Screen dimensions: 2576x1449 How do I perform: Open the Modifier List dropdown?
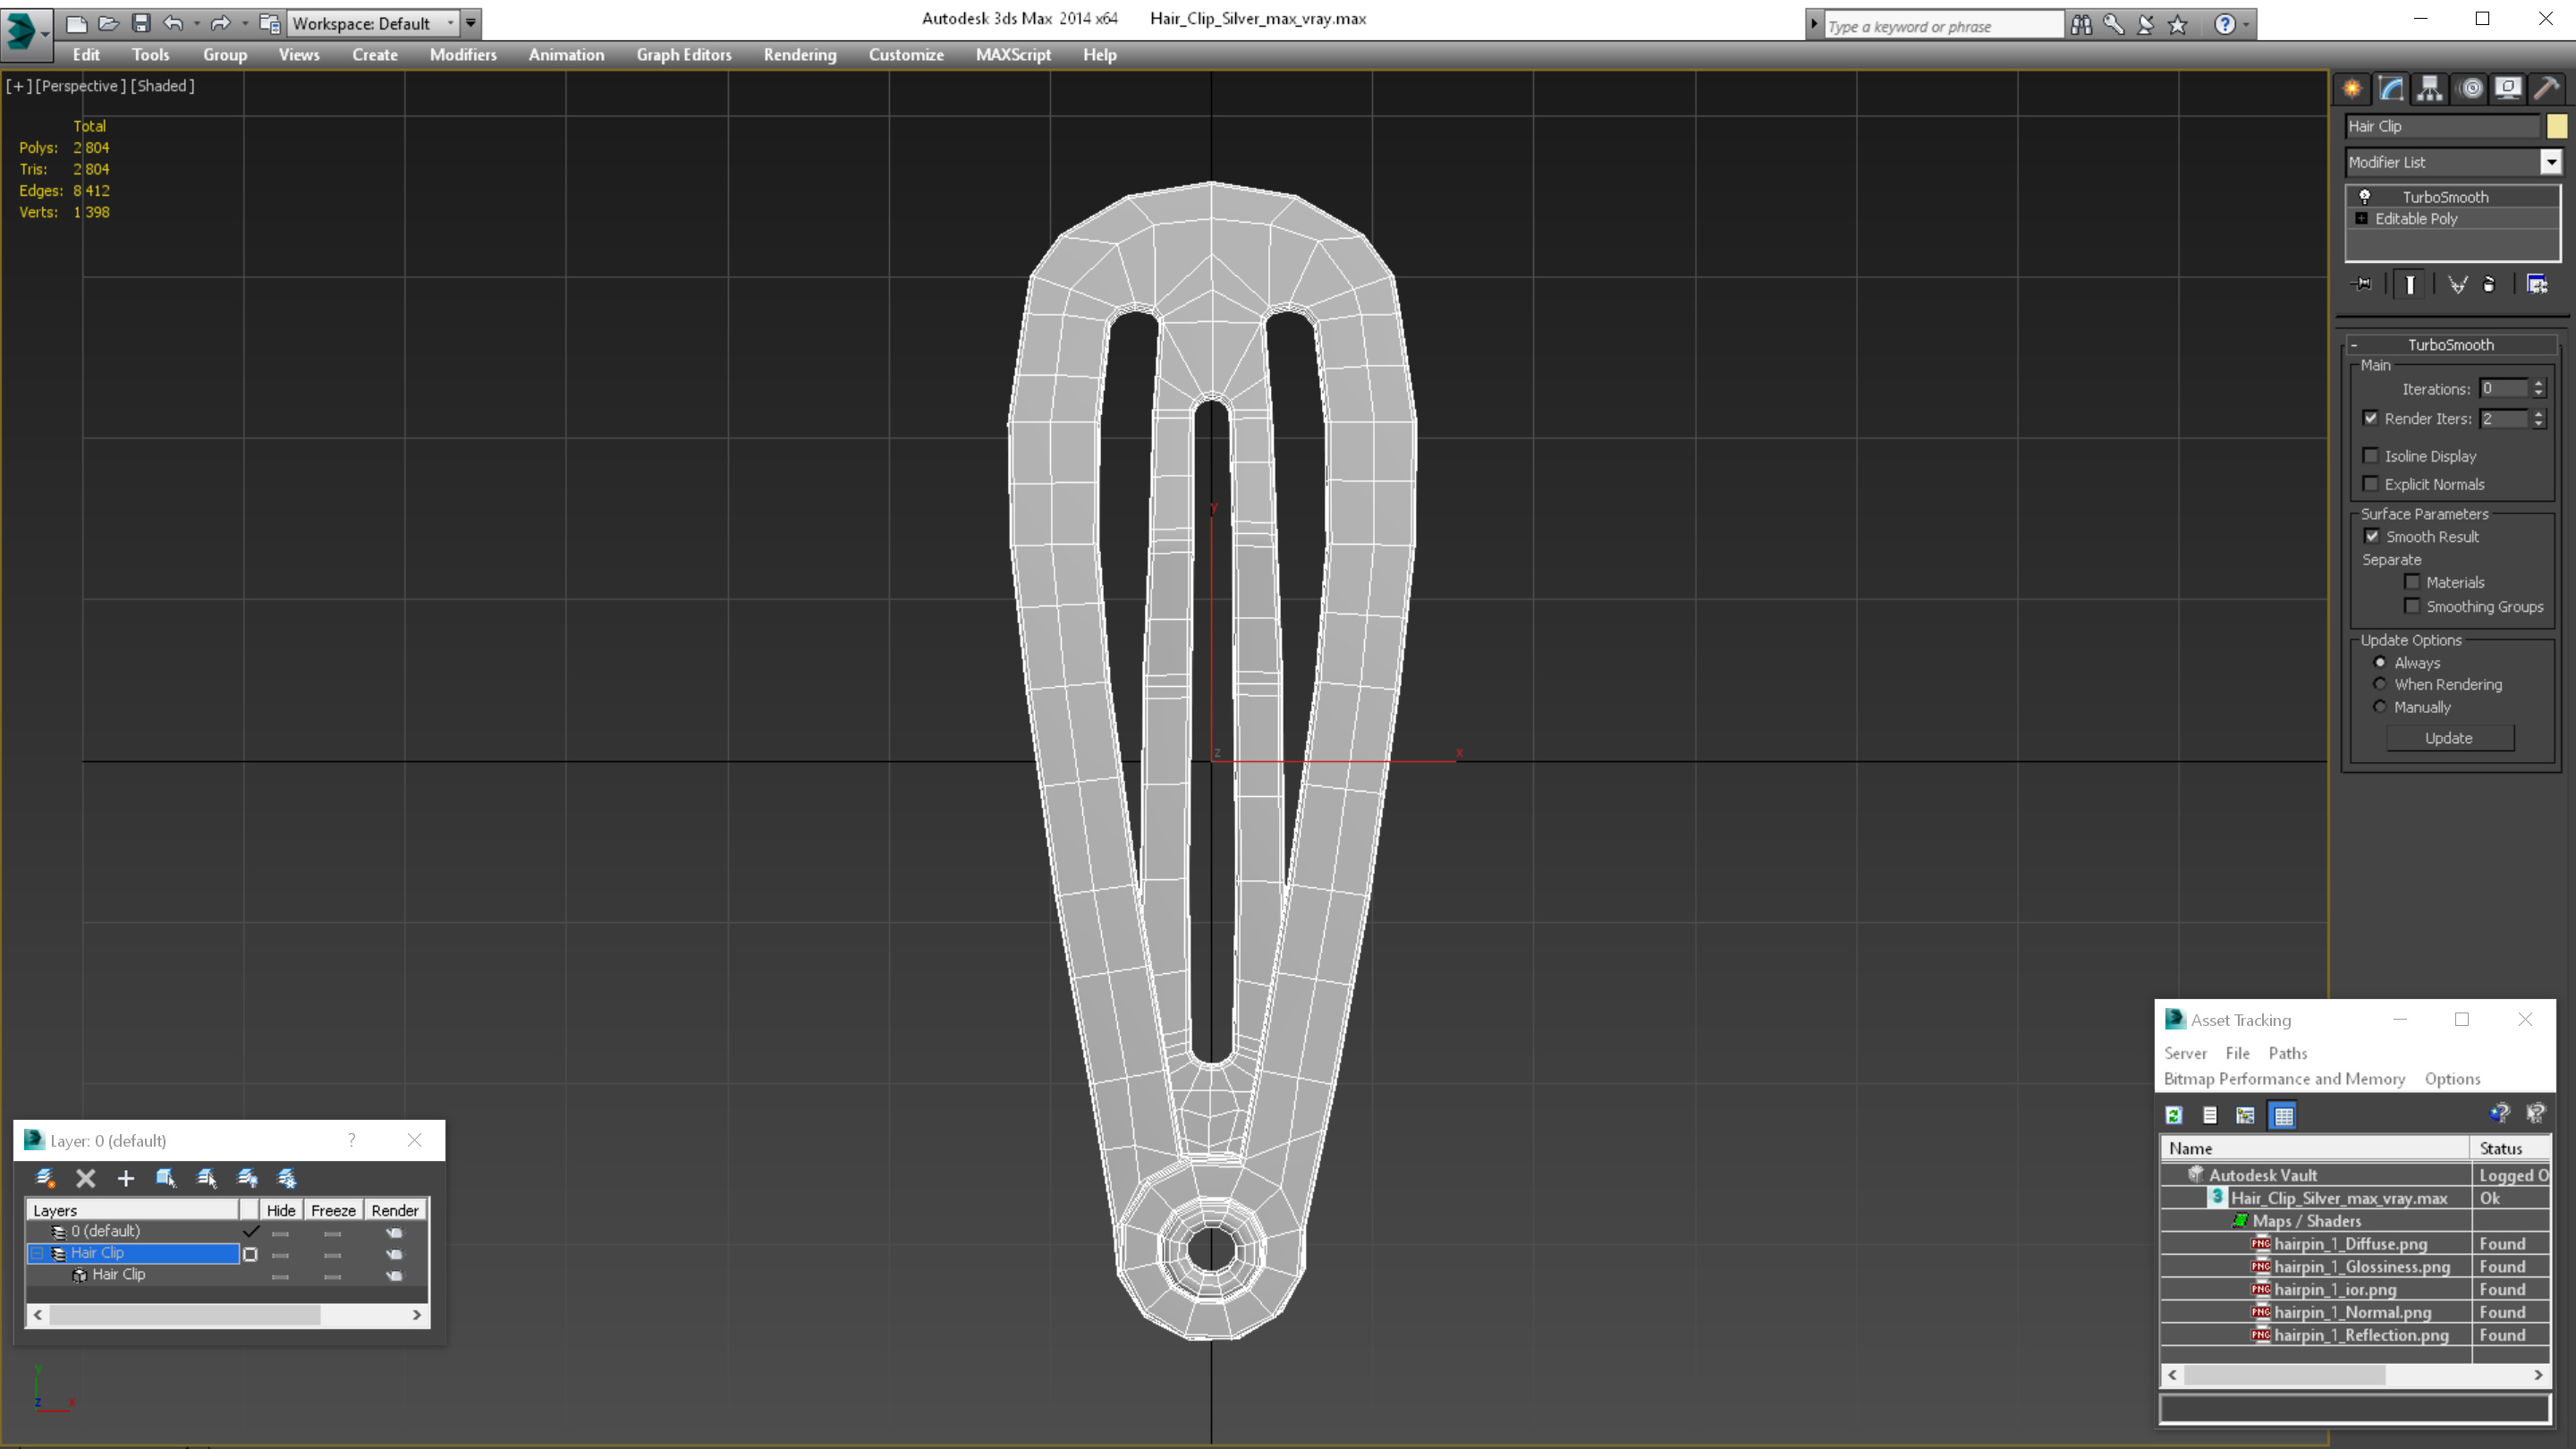click(2551, 162)
